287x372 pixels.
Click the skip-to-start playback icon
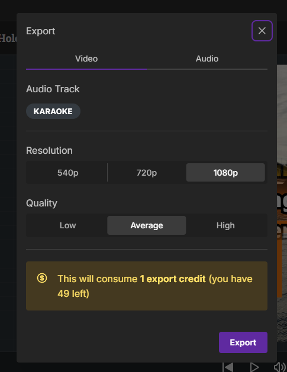pyautogui.click(x=228, y=367)
